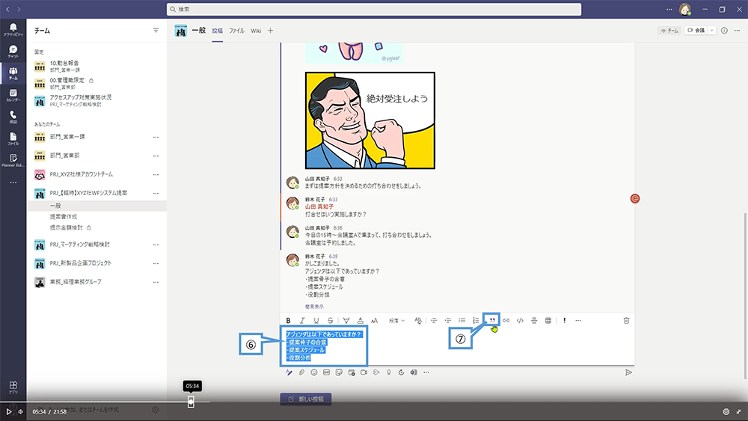This screenshot has height=421, width=748.
Task: Open Calls in the left rail
Action: click(13, 117)
